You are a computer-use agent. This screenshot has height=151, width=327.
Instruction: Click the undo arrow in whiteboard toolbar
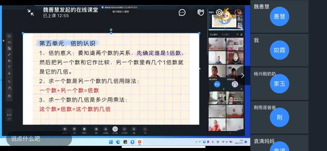click(9, 82)
